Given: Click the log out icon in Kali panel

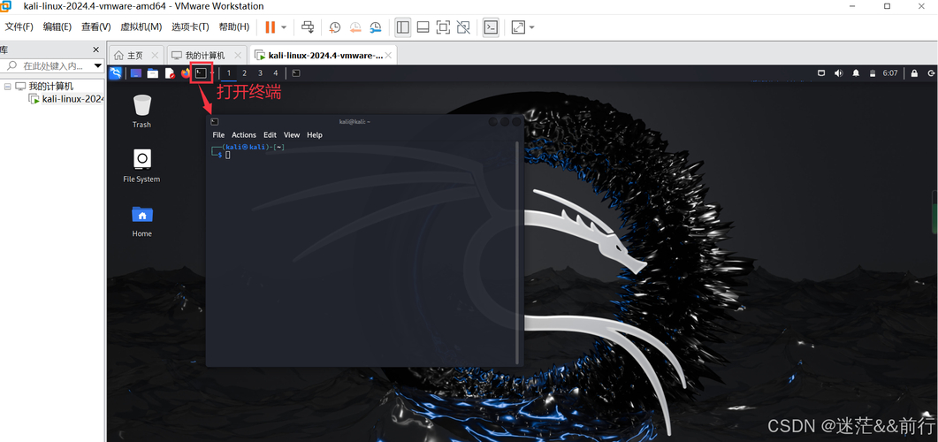Looking at the screenshot, I should 931,73.
